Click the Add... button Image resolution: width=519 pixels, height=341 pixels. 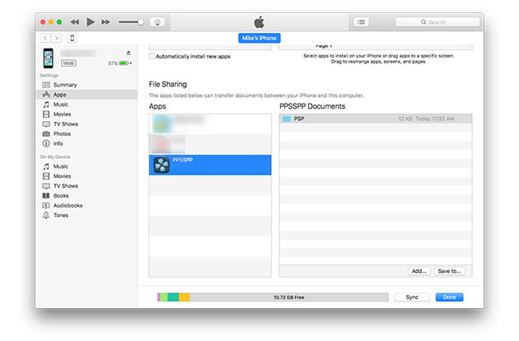[418, 270]
